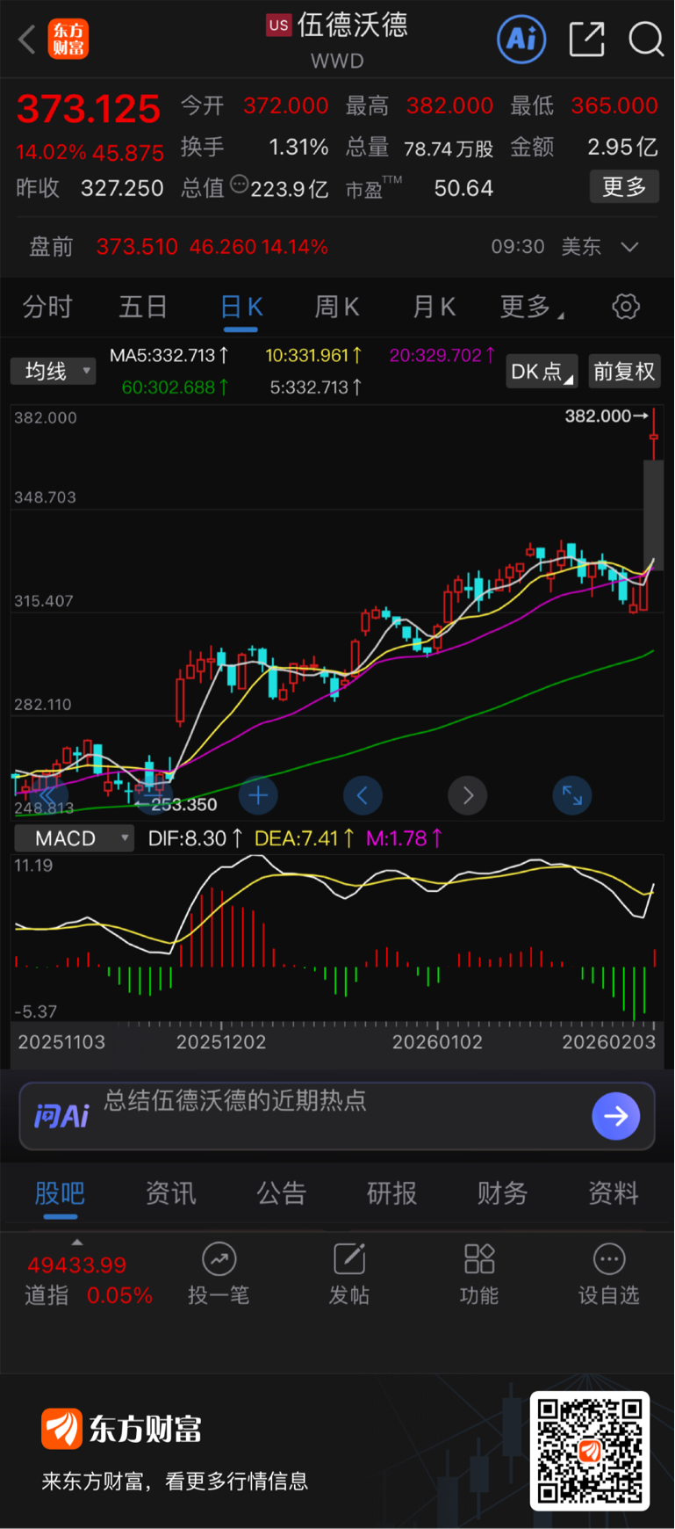Tap the share export icon
The width and height of the screenshot is (675, 1529).
[586, 39]
